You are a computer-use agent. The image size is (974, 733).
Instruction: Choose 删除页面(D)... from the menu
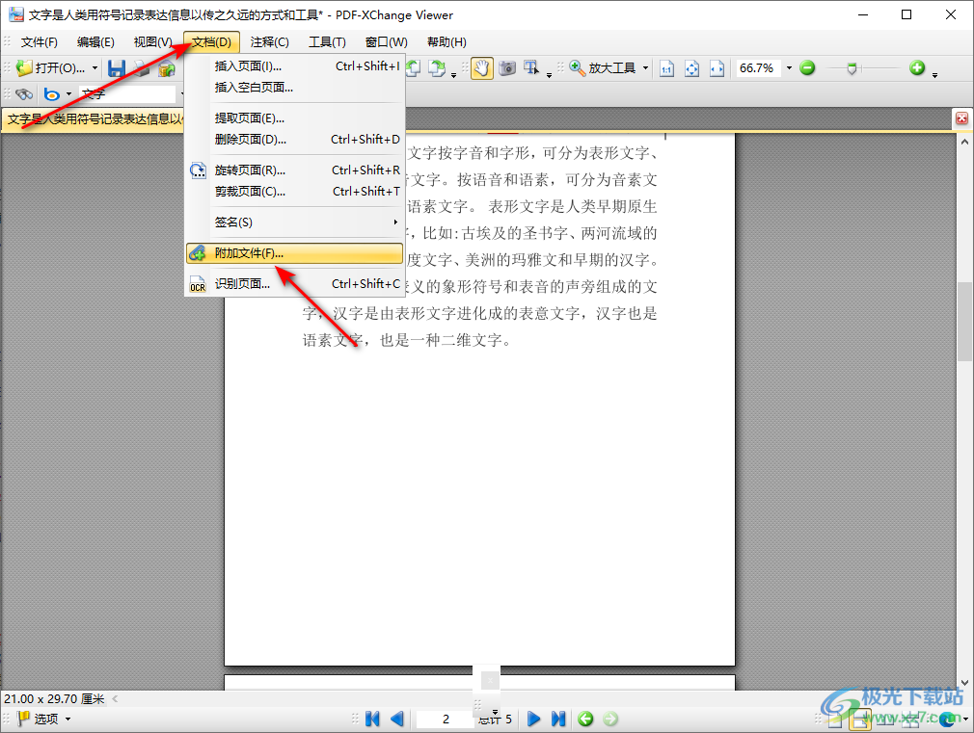[x=295, y=139]
